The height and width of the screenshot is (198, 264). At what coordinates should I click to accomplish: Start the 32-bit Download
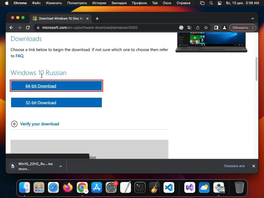pos(56,103)
